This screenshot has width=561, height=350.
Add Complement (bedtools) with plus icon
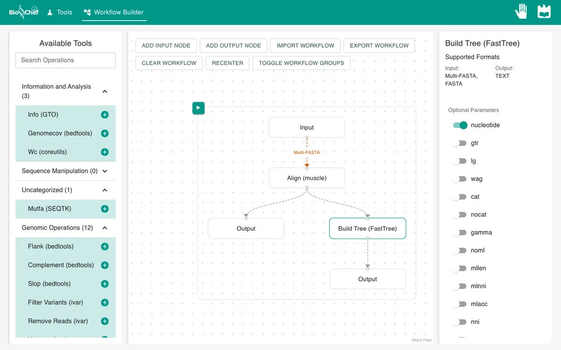105,265
